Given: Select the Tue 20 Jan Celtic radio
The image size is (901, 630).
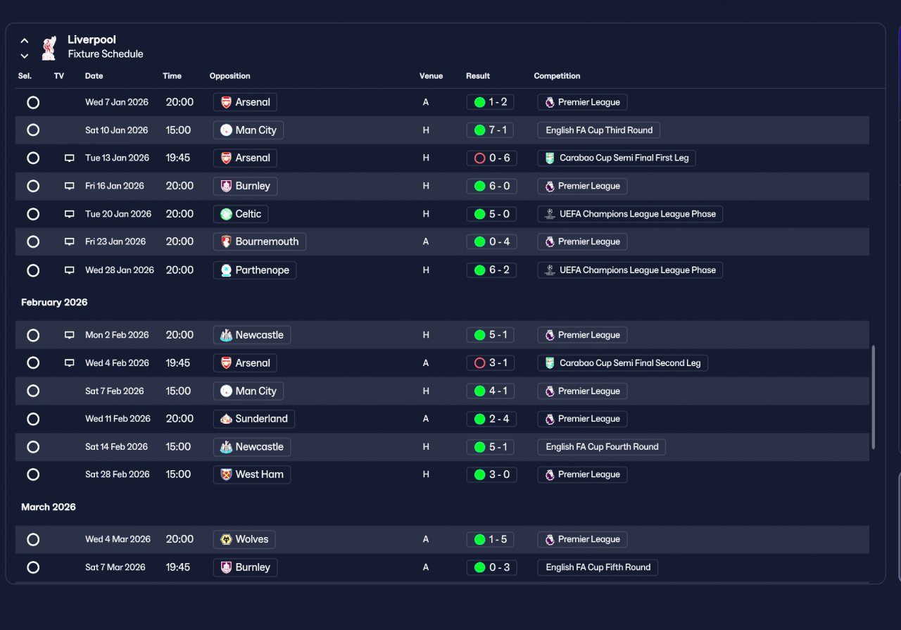Looking at the screenshot, I should [x=33, y=214].
